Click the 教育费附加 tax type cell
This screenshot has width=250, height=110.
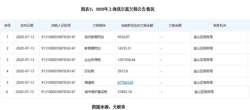point(92,48)
